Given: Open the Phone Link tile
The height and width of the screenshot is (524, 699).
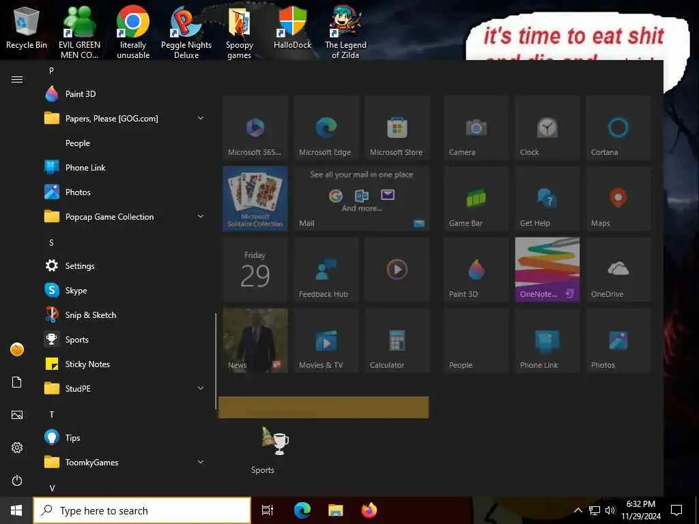Looking at the screenshot, I should (x=547, y=340).
